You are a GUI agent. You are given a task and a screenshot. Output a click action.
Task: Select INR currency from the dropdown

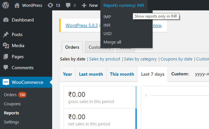click(107, 25)
